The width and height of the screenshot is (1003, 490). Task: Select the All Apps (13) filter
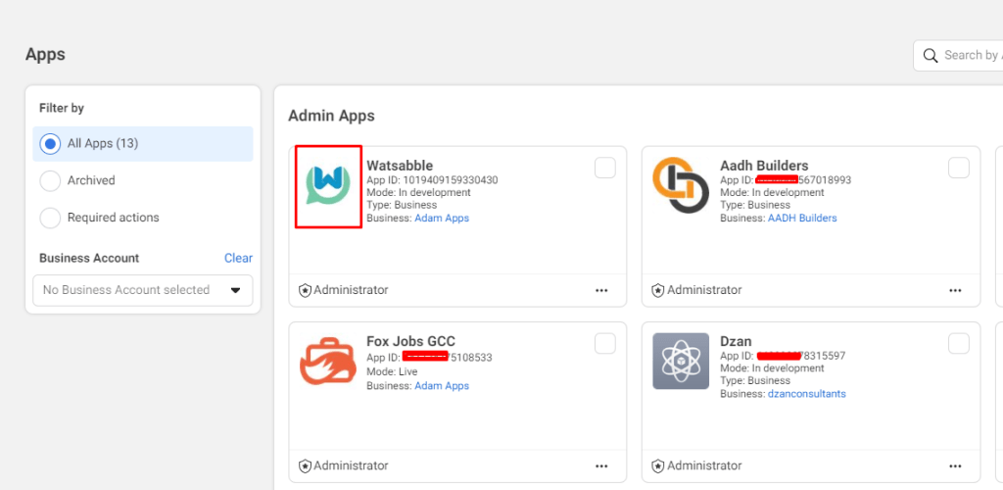143,144
